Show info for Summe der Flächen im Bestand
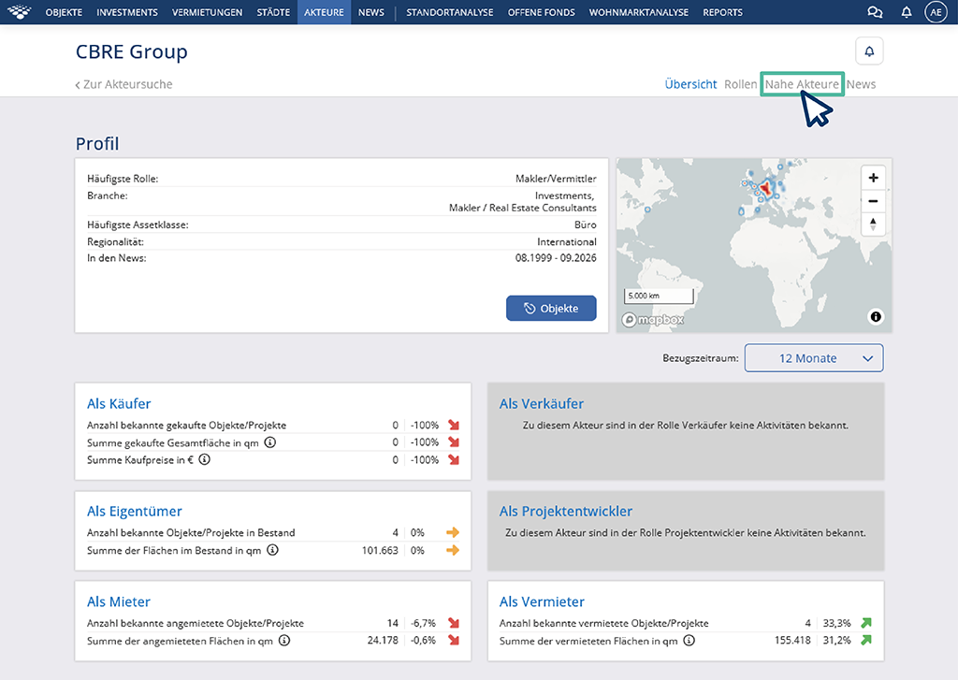 tap(272, 549)
